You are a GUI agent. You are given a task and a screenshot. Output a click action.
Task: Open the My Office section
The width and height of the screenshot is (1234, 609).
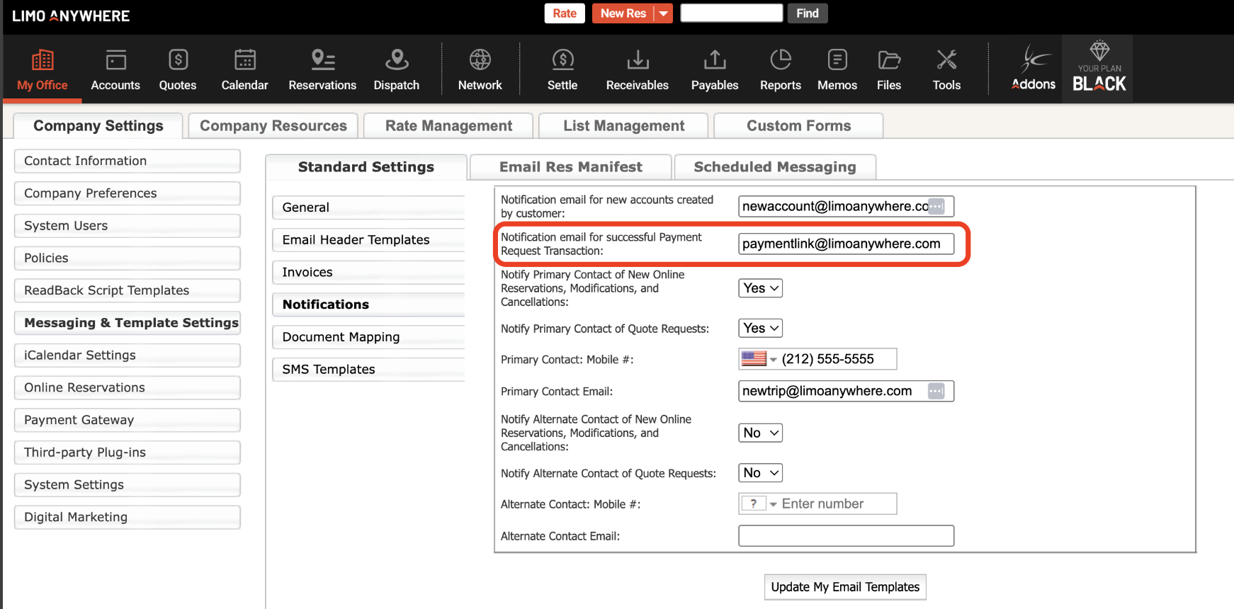(43, 69)
